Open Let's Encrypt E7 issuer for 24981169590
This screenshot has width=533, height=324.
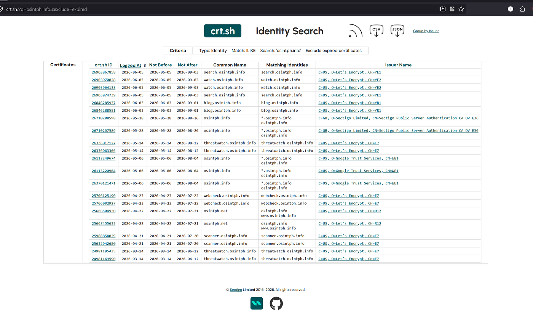(349, 259)
